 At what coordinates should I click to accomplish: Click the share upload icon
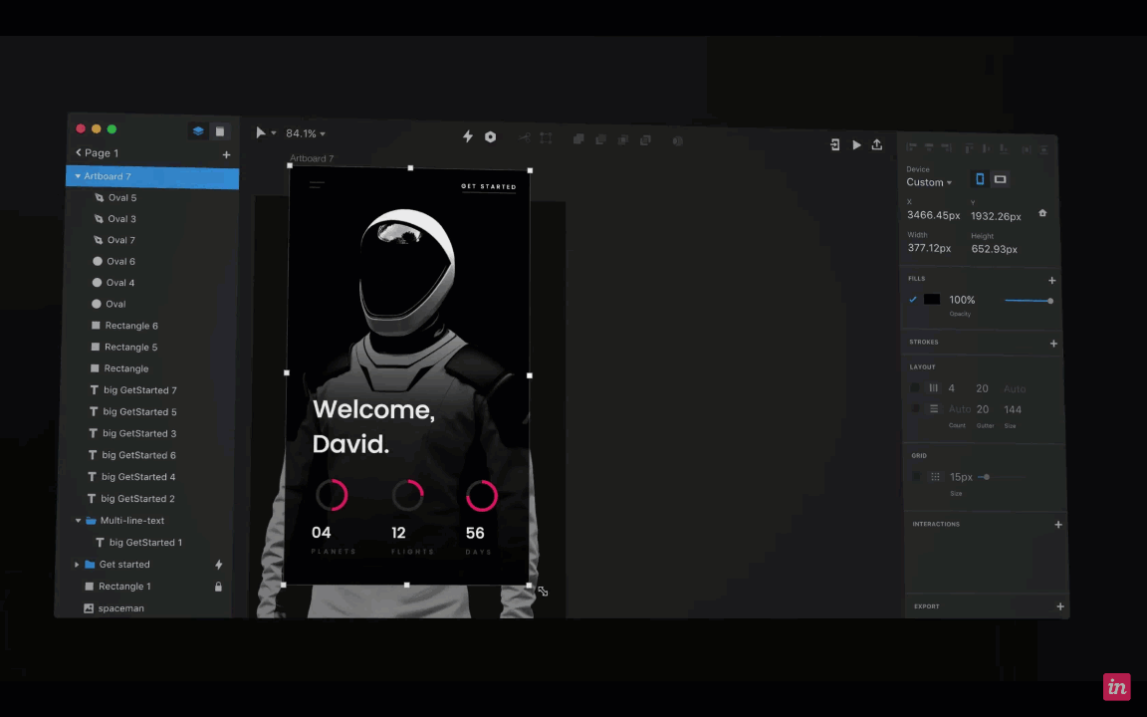(877, 144)
